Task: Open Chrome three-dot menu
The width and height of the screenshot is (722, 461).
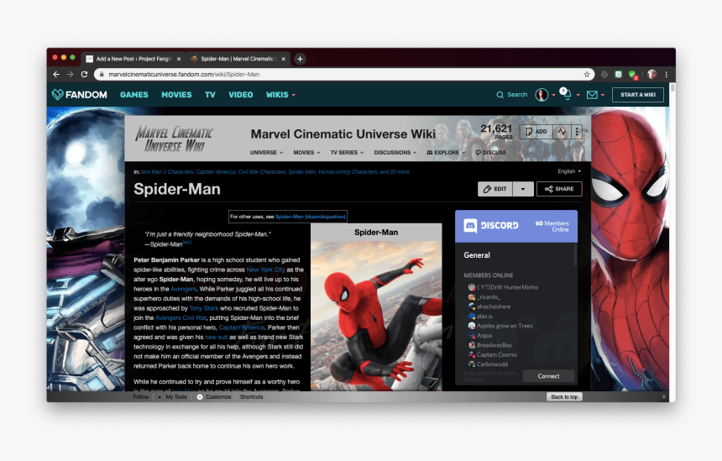Action: click(667, 74)
